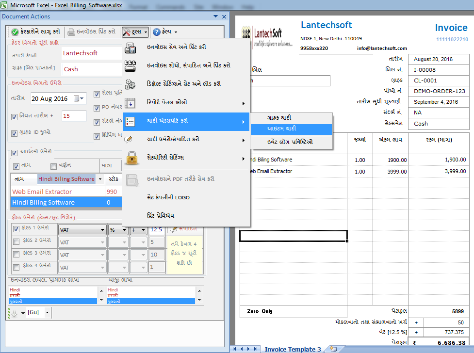Choose set and load default settings entry
Screen dimensions: 474x353
184,84
